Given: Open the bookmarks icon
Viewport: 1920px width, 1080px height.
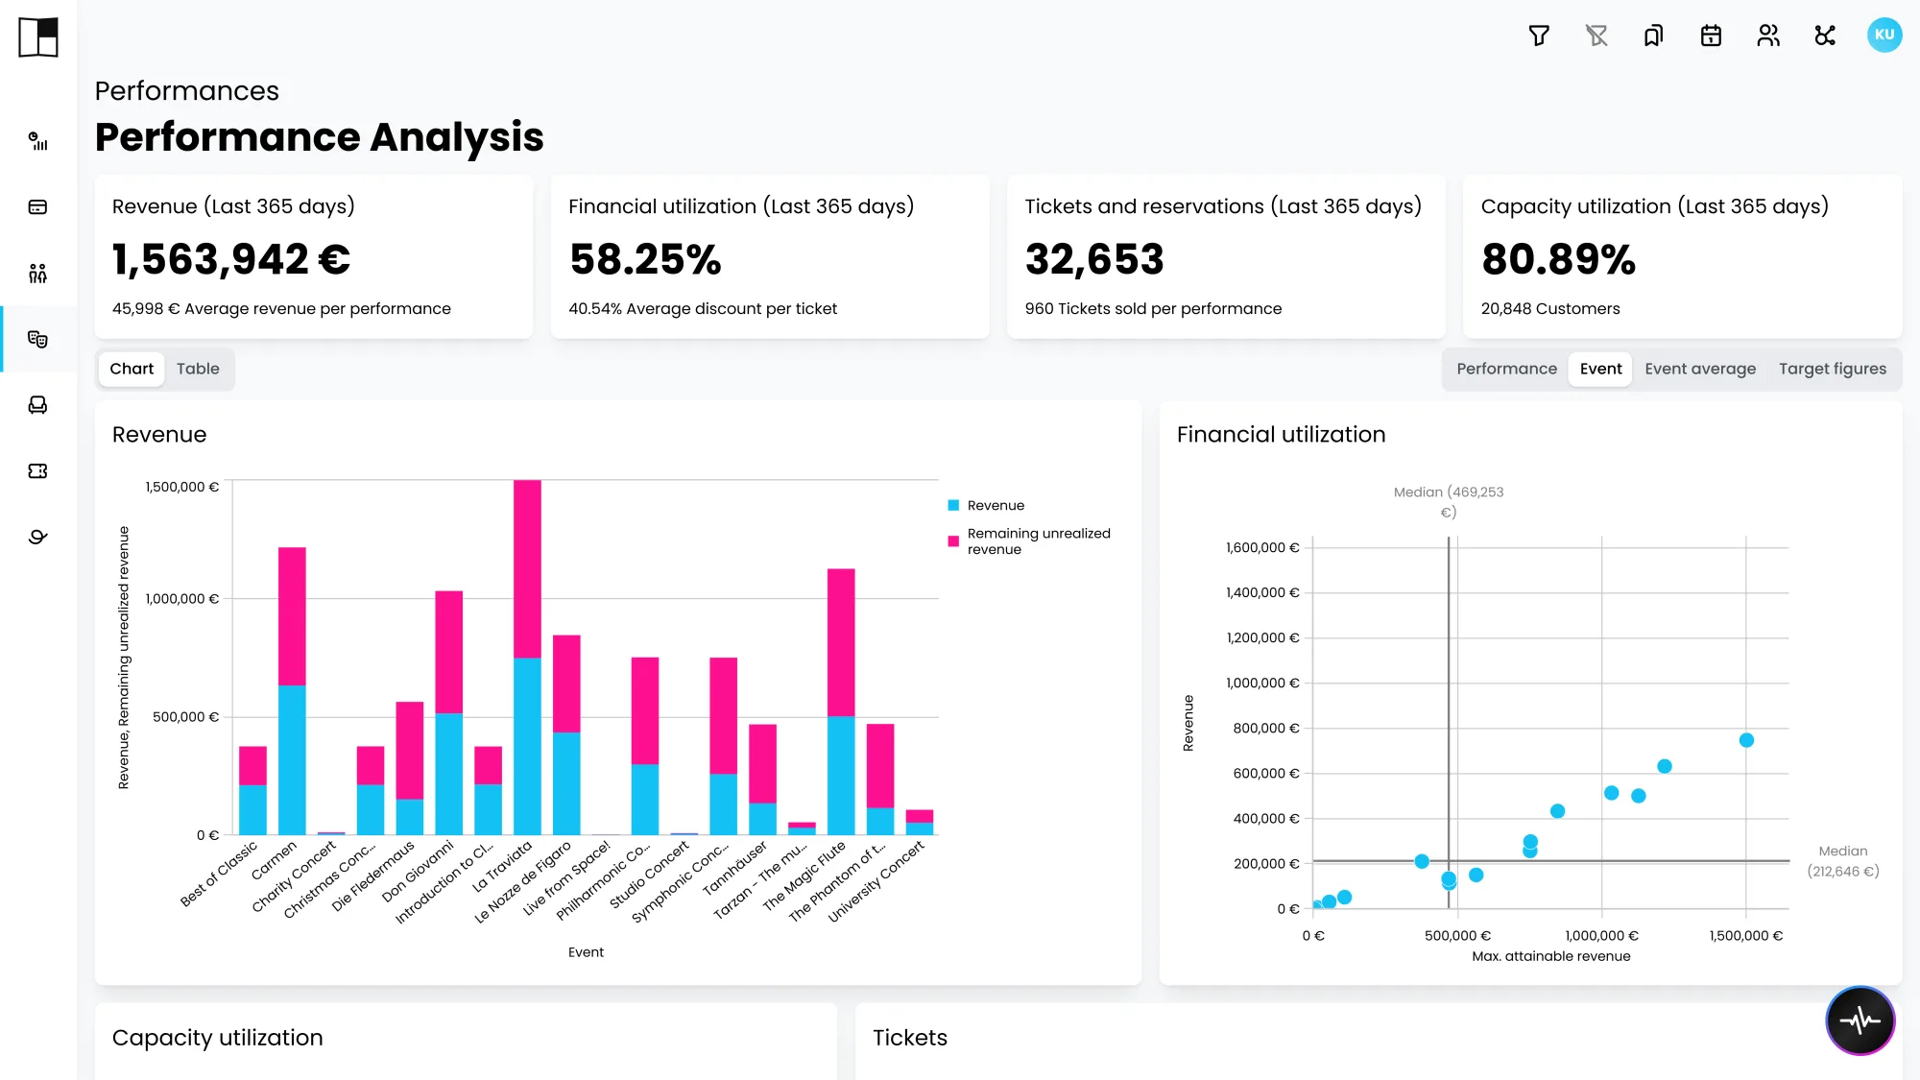Looking at the screenshot, I should pos(1653,36).
